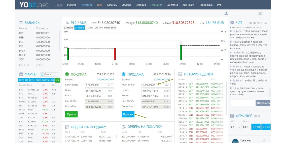Screen dimensions: 287x143
Task: Open InvestBox from the top navigation
Action: pyautogui.click(x=87, y=5)
